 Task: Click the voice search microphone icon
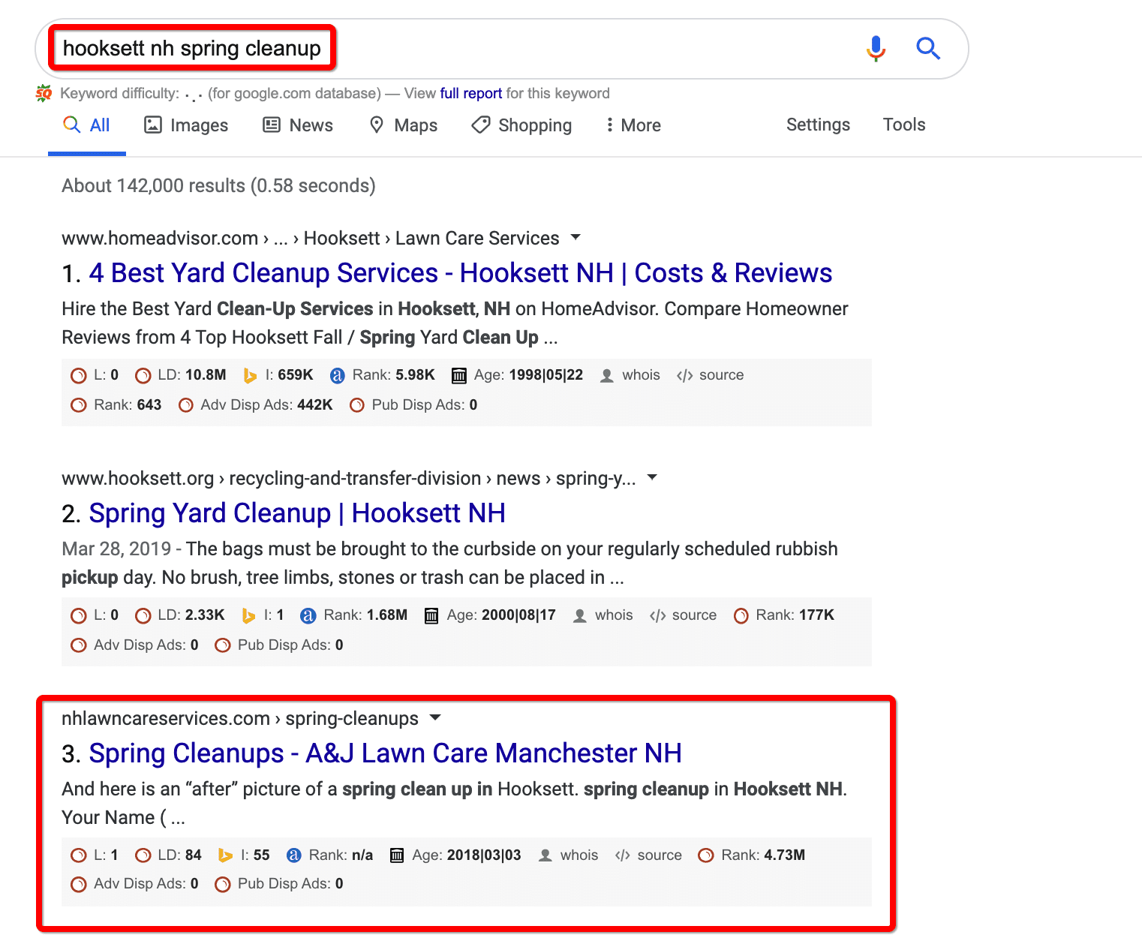tap(876, 49)
